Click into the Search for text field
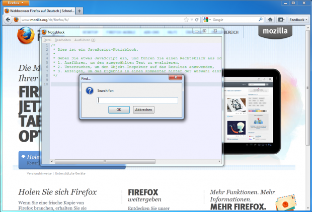 pos(137,100)
